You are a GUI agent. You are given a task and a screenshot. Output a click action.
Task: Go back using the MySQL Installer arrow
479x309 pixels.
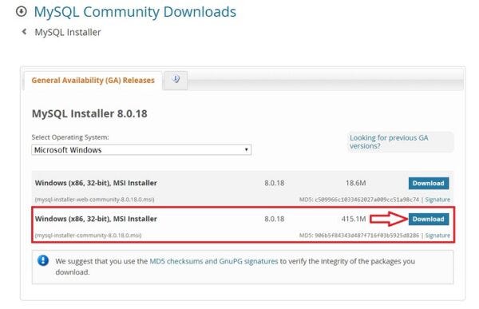coord(24,32)
